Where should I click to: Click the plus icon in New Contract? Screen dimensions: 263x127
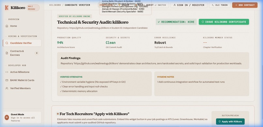236,5
